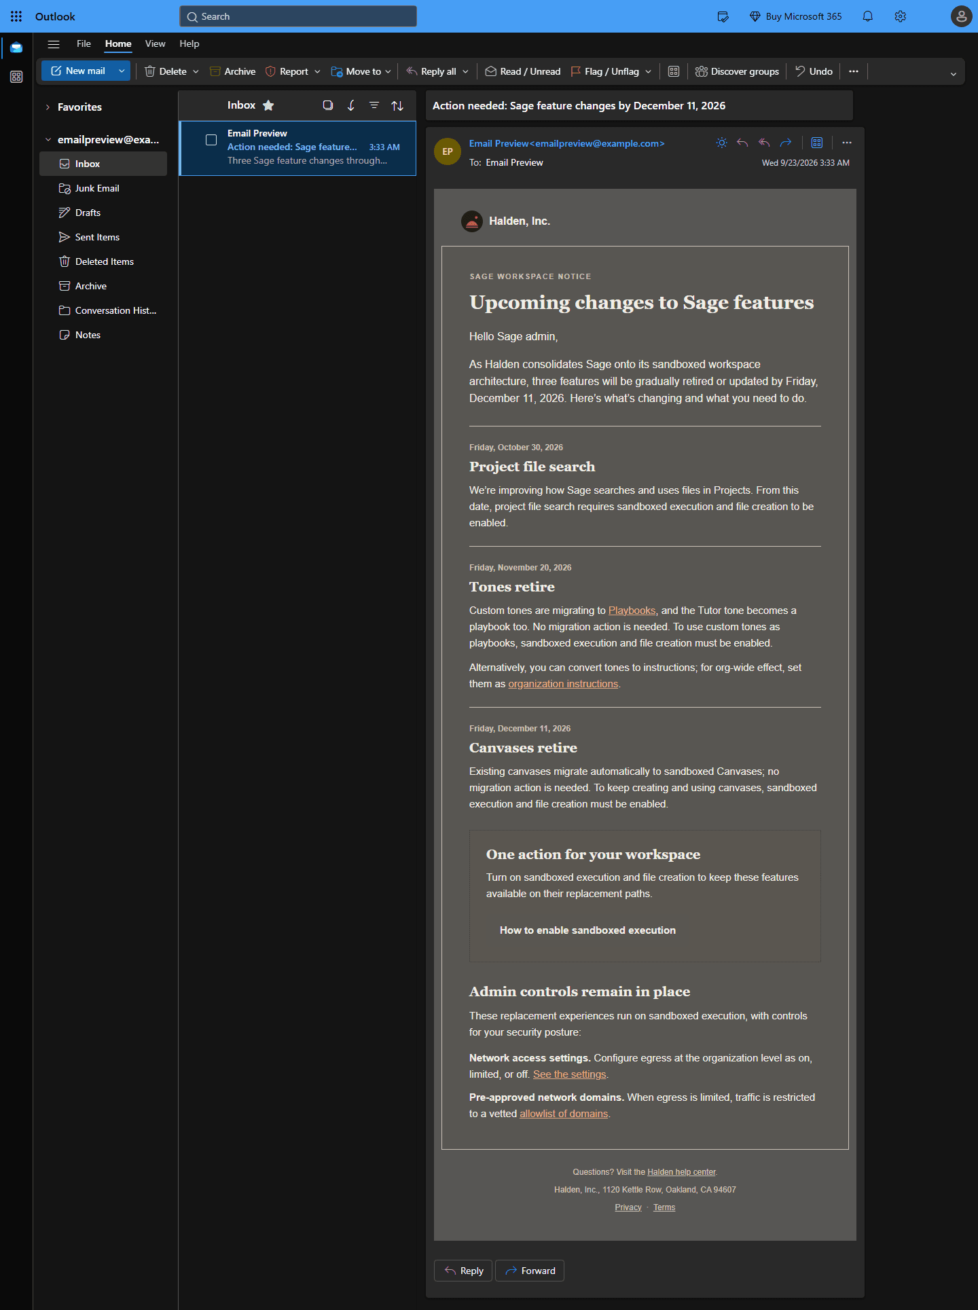978x1310 pixels.
Task: Change sort order with the up-down arrows icon
Action: [x=397, y=105]
